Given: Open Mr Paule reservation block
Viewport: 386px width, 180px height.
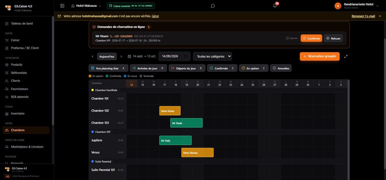Looking at the screenshot, I should click(186, 123).
